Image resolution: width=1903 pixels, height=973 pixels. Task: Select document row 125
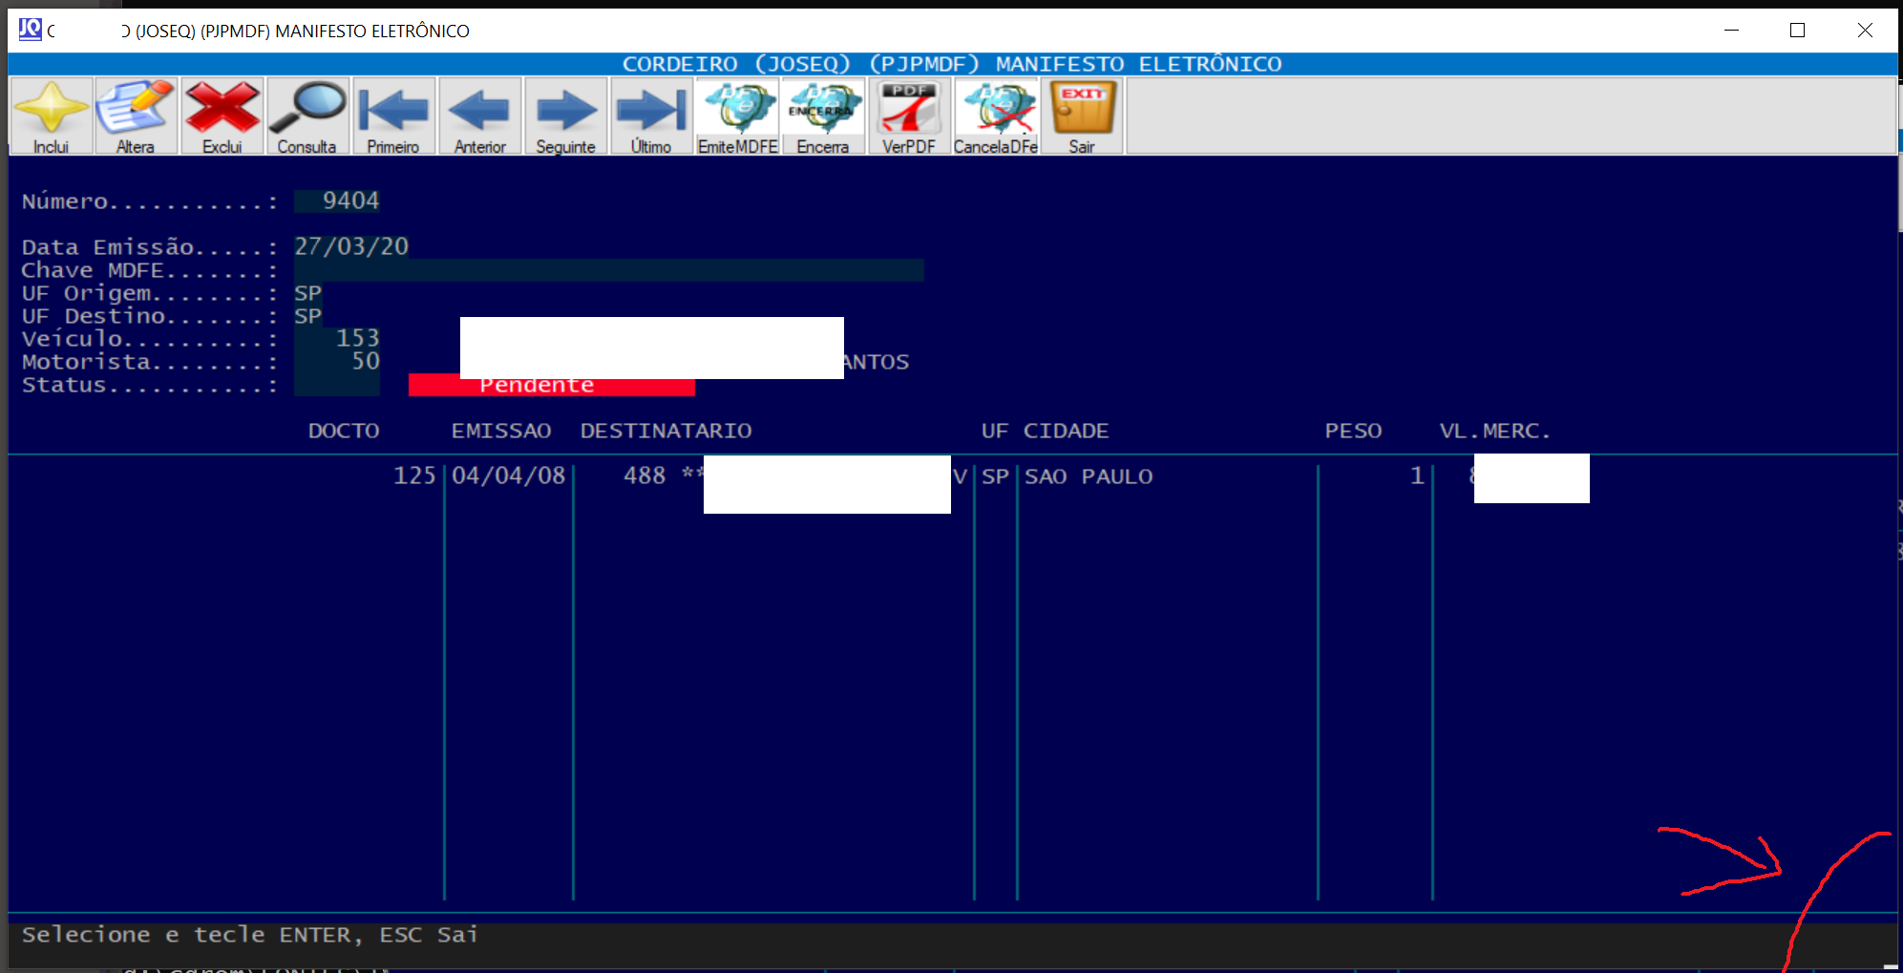[x=414, y=476]
